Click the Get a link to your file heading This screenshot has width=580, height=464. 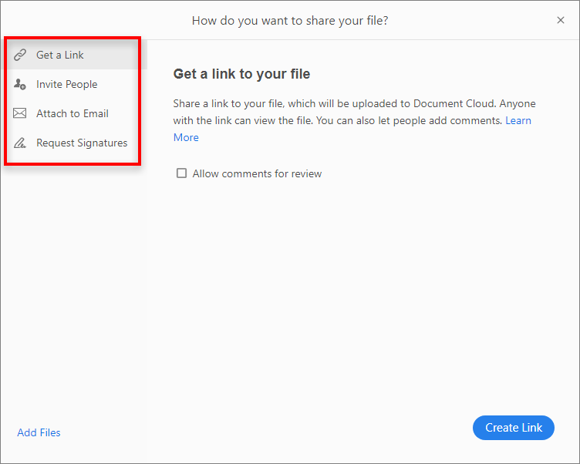[x=241, y=74]
